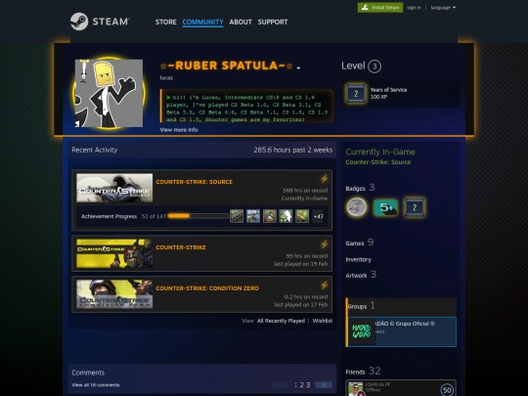Open the COMMUNITY menu

coord(202,22)
